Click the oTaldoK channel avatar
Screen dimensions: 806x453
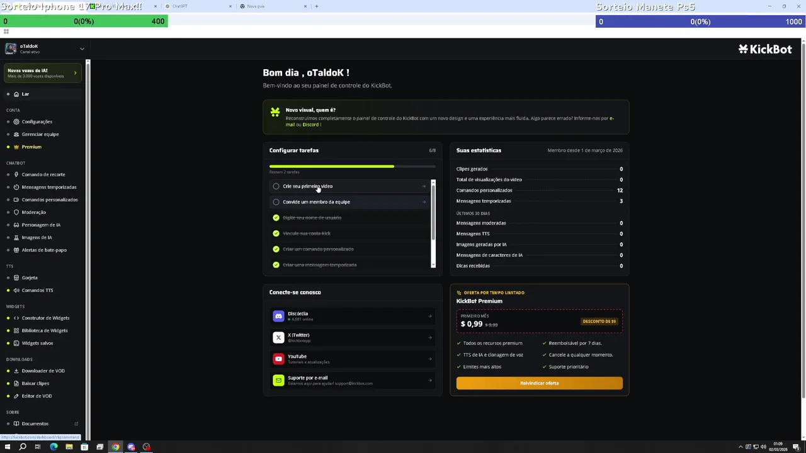(11, 48)
